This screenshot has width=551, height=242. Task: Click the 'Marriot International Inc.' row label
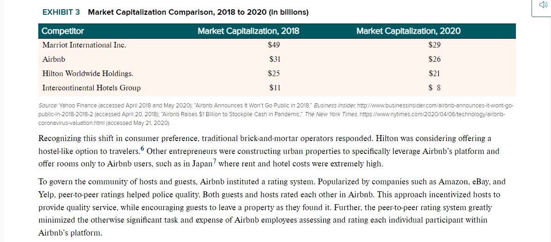[x=84, y=45]
